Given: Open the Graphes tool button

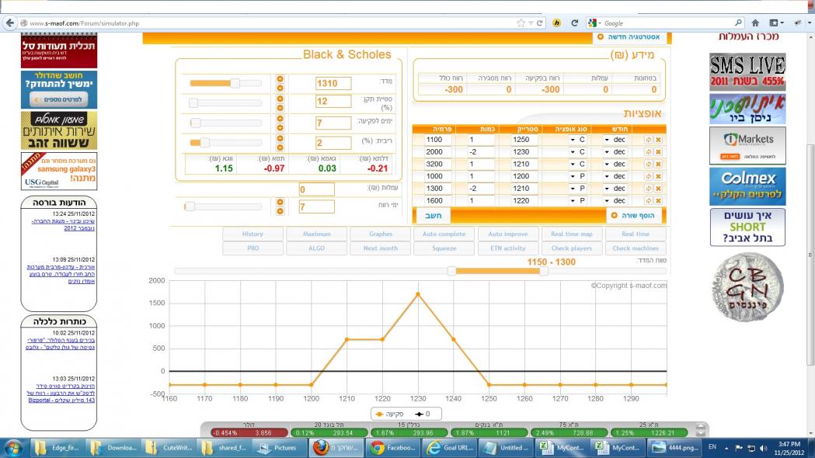Looking at the screenshot, I should coord(379,234).
